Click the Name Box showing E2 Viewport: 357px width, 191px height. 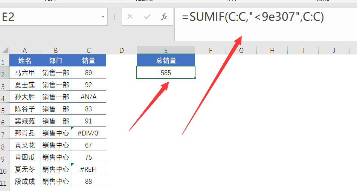[x=49, y=17]
